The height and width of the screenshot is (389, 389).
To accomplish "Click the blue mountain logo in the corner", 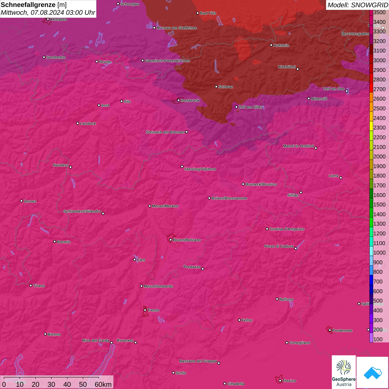I will point(373,373).
